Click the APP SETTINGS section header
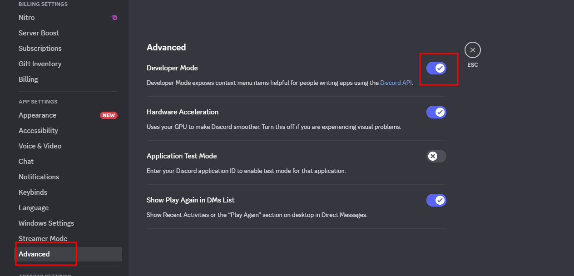 click(x=38, y=102)
